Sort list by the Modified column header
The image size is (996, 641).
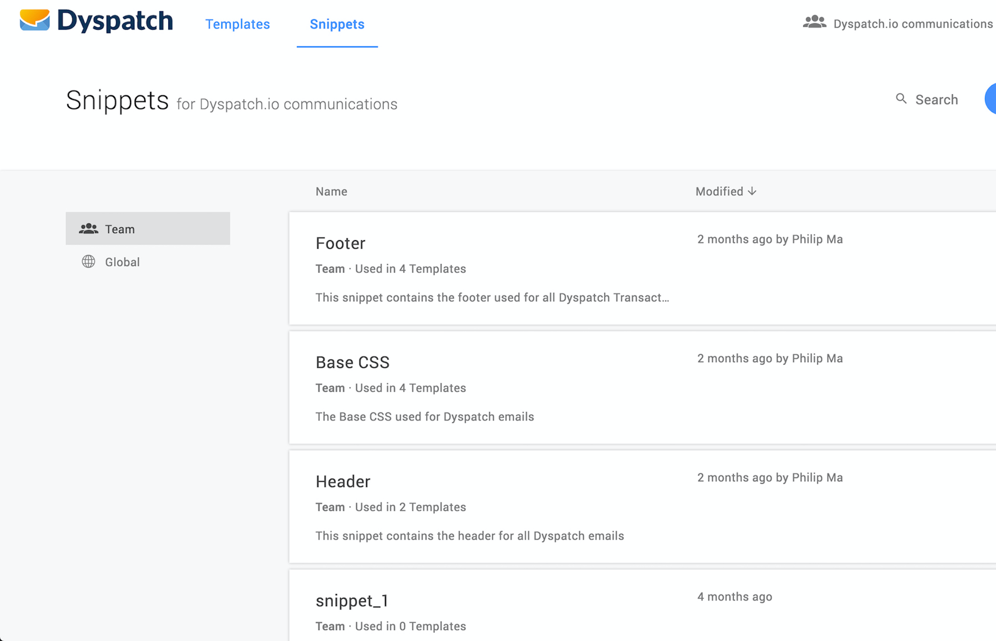tap(719, 191)
